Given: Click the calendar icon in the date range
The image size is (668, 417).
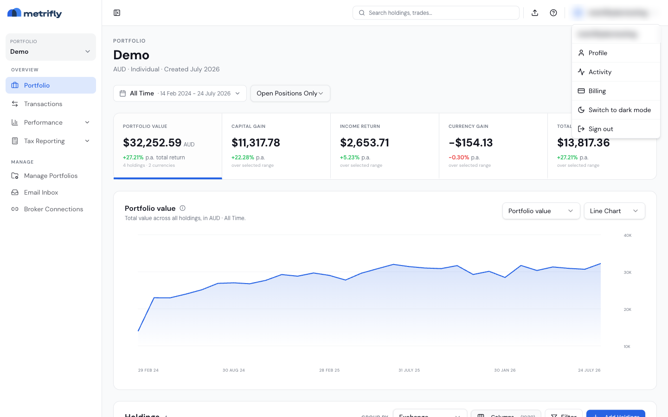Looking at the screenshot, I should click(123, 94).
